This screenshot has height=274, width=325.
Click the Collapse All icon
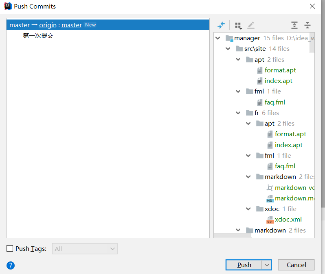[307, 25]
